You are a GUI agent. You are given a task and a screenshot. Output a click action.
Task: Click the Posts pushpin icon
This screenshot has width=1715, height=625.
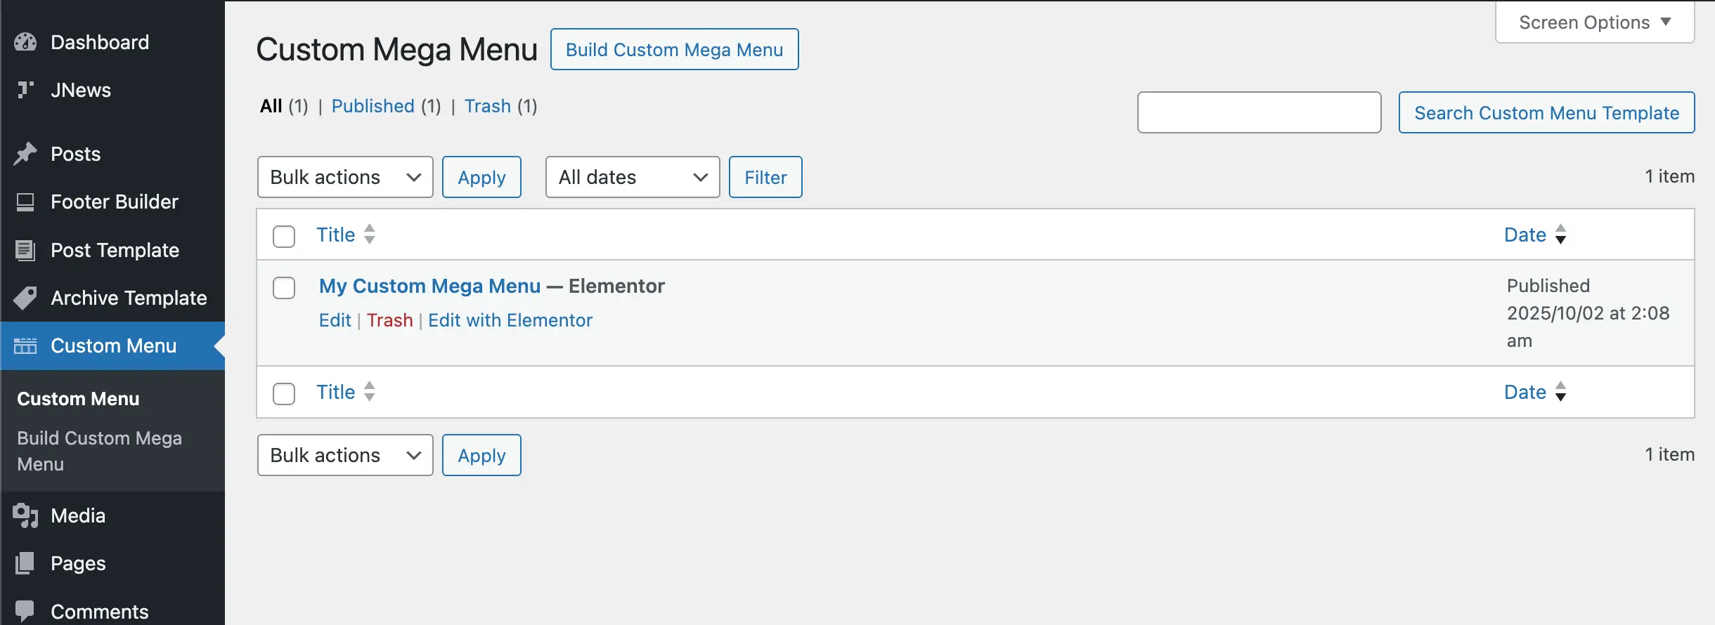(25, 154)
